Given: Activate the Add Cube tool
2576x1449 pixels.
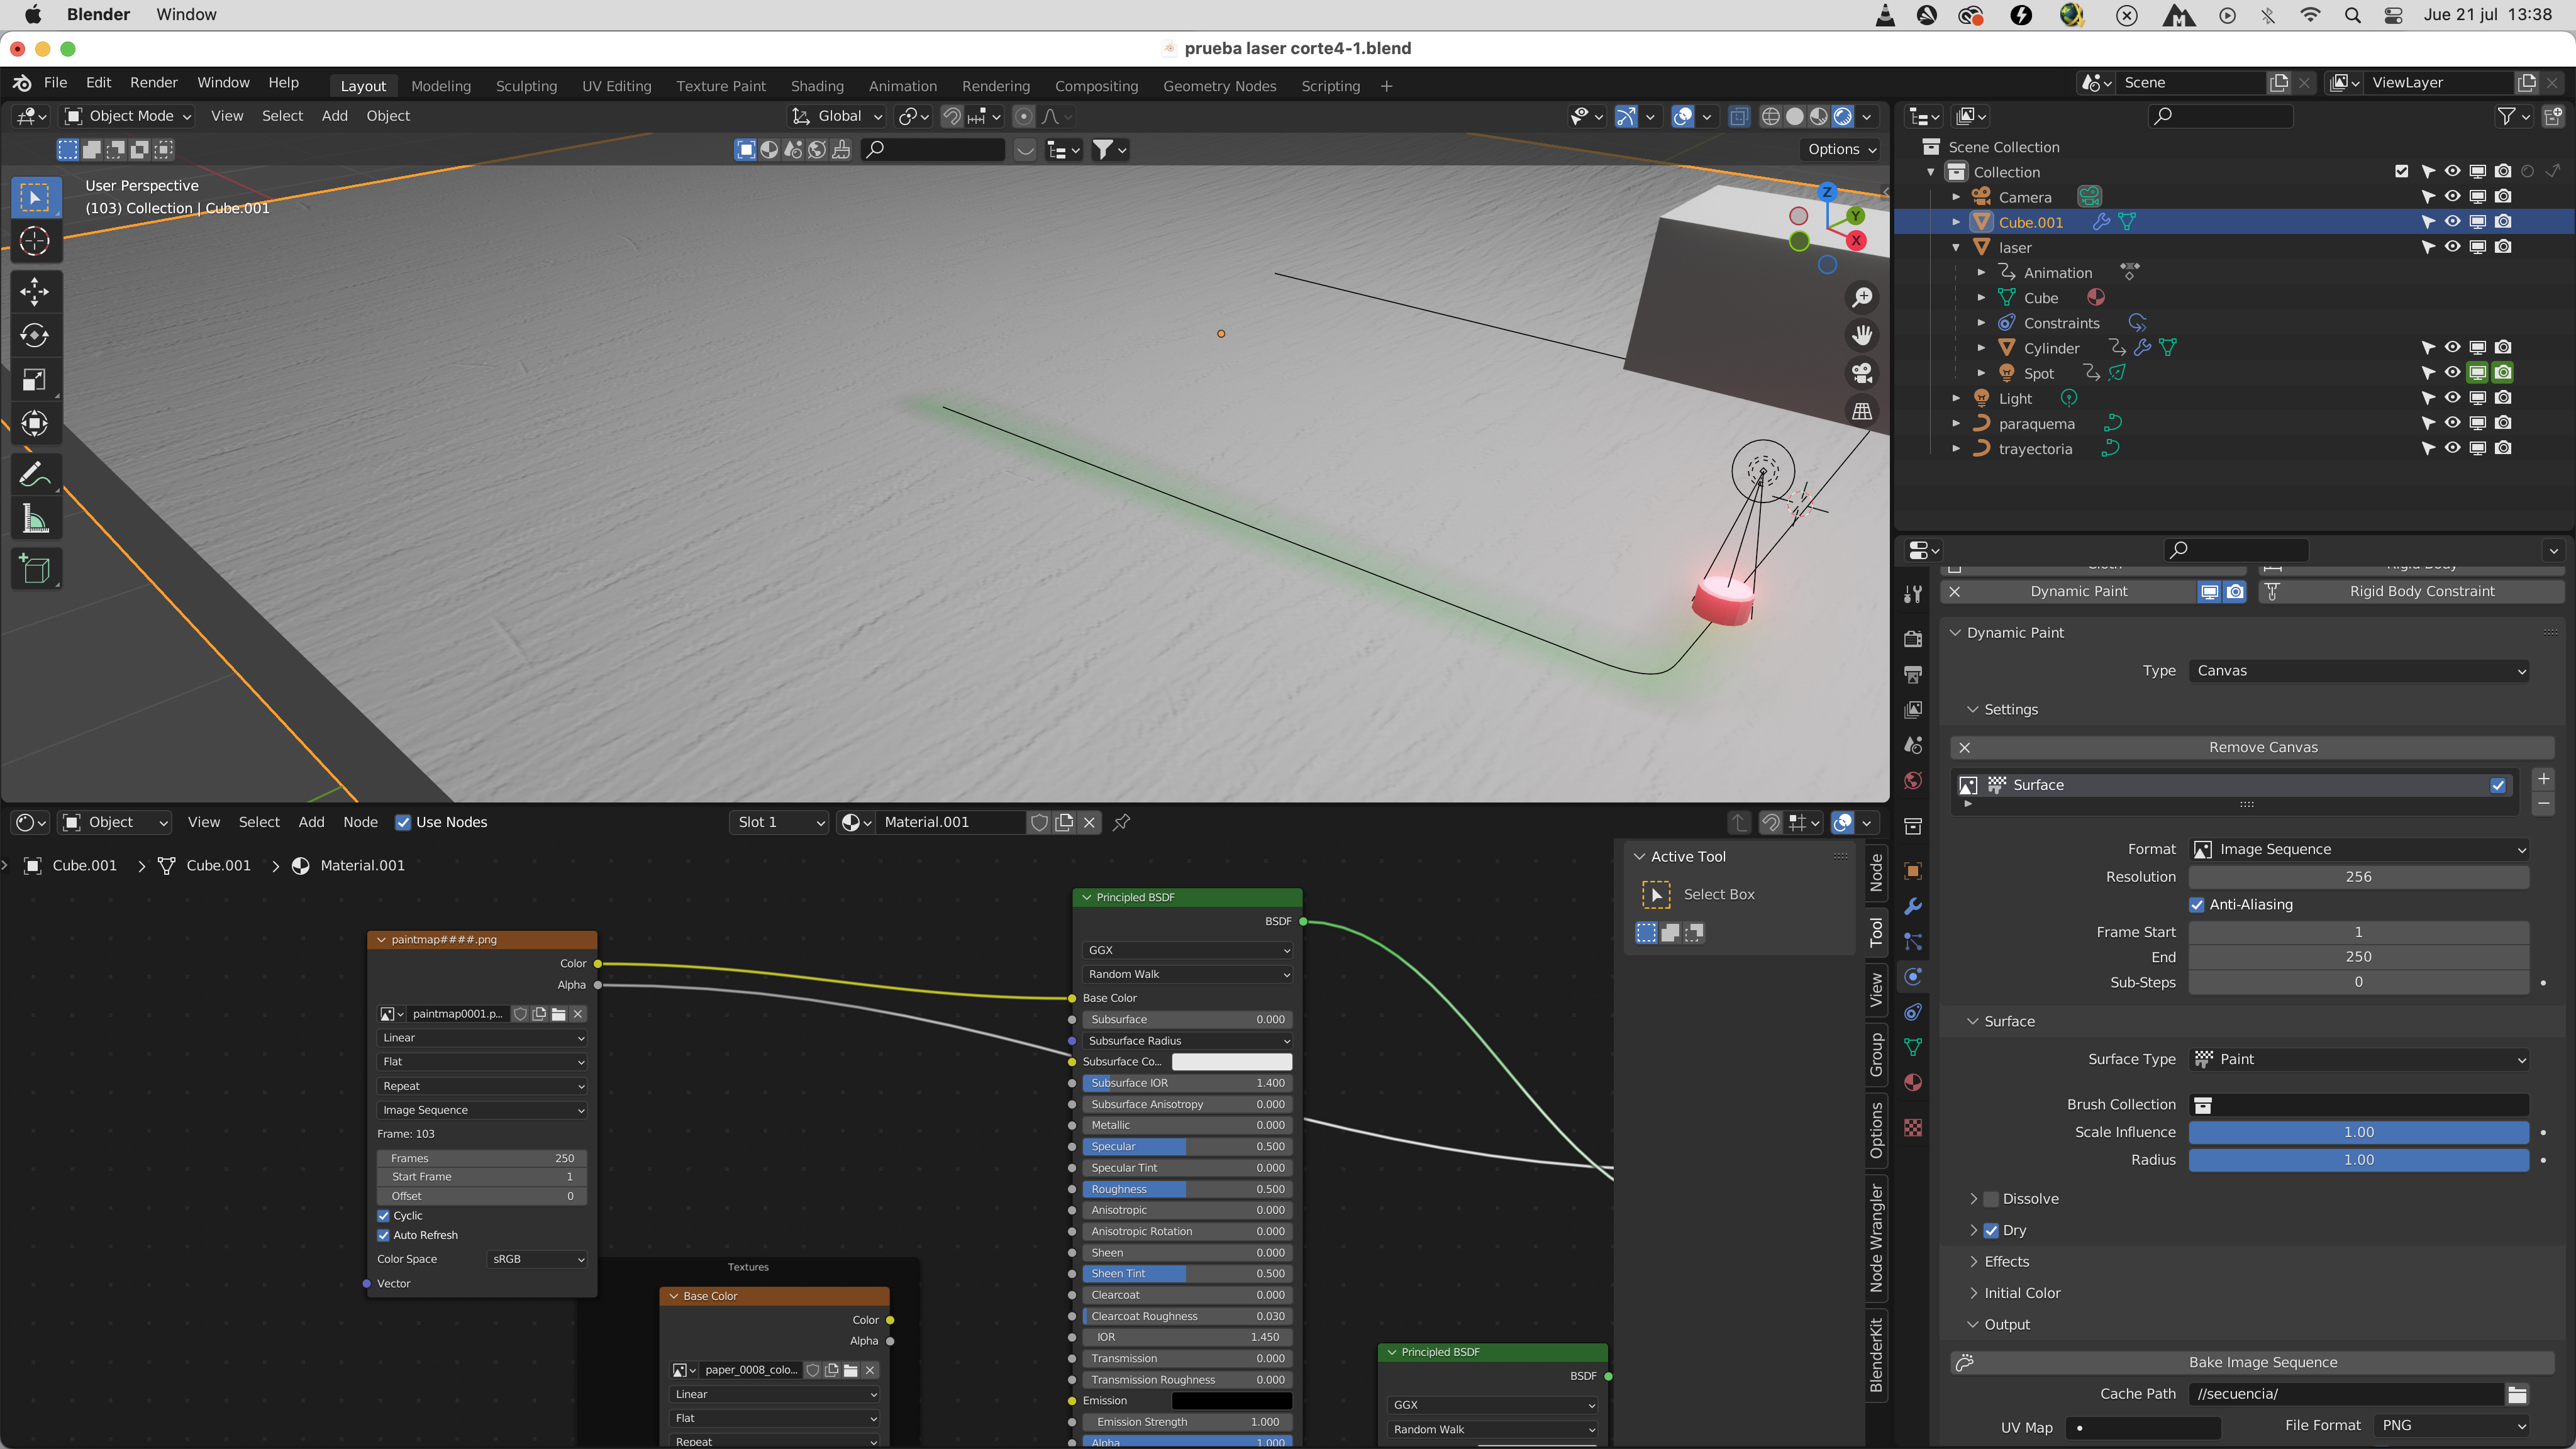Looking at the screenshot, I should (x=34, y=569).
